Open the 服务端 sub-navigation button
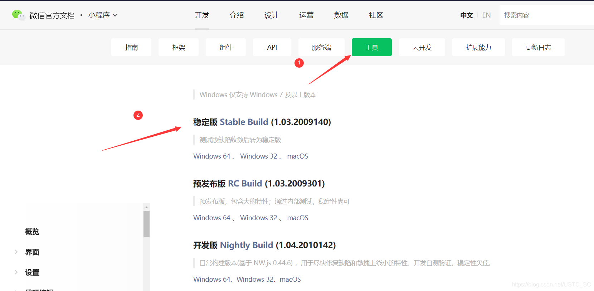The width and height of the screenshot is (594, 291). pyautogui.click(x=321, y=47)
